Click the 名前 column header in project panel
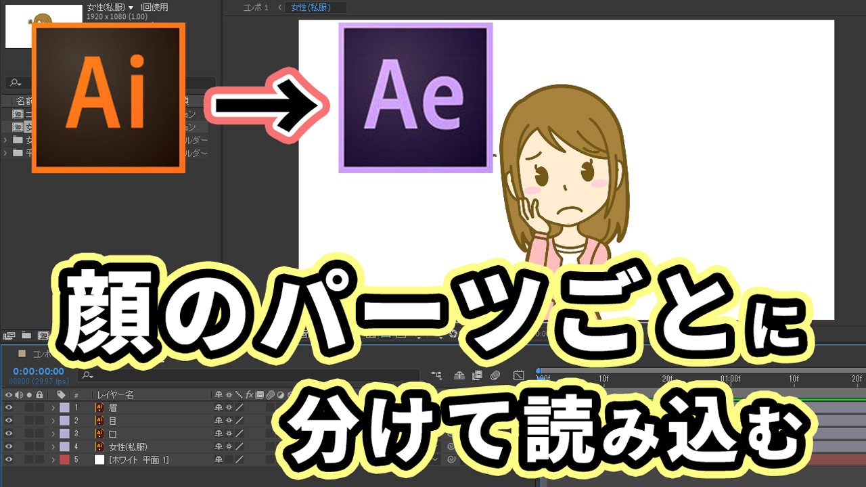The width and height of the screenshot is (866, 487). tap(24, 101)
